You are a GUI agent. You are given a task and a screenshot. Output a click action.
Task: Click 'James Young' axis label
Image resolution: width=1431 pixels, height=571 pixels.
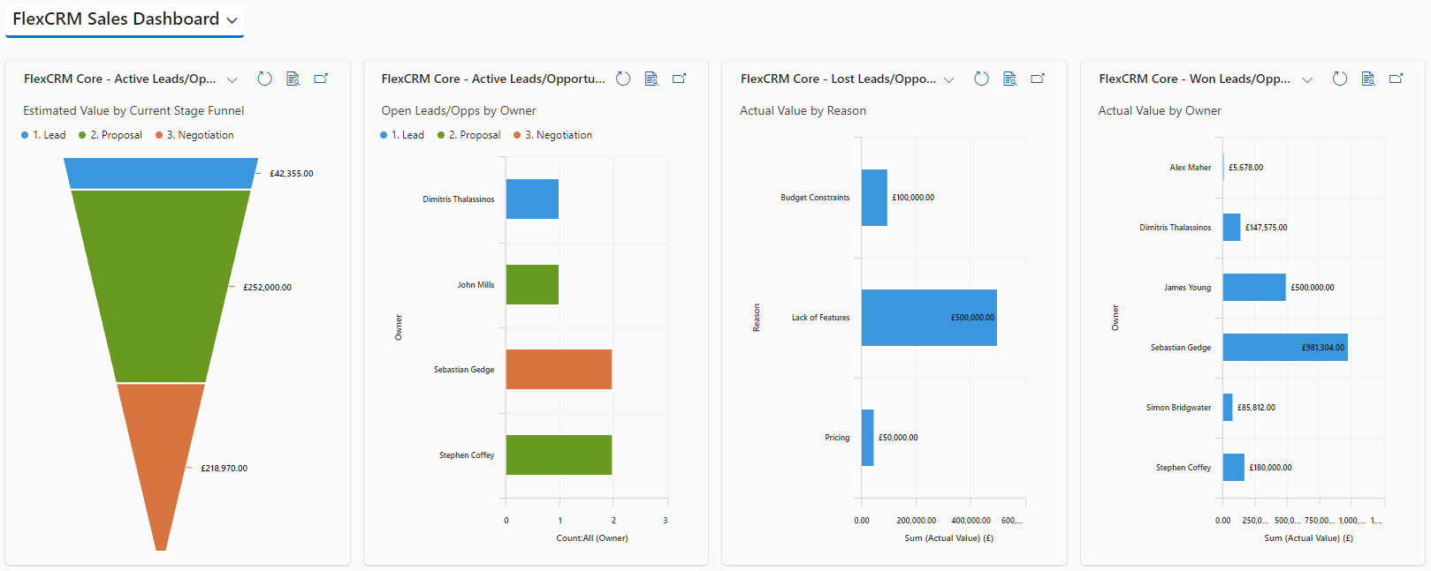(x=1188, y=288)
